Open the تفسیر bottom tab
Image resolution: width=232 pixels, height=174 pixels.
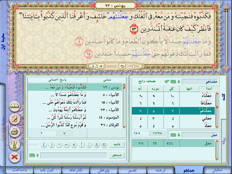click(132, 170)
